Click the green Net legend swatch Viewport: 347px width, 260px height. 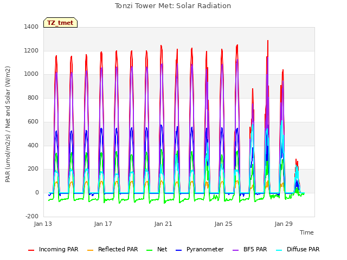point(150,250)
